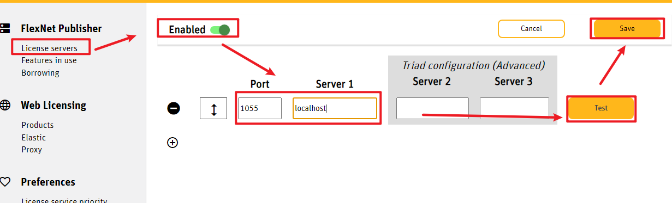Click the FlexNet Publisher server icon
The width and height of the screenshot is (672, 203).
click(x=5, y=28)
